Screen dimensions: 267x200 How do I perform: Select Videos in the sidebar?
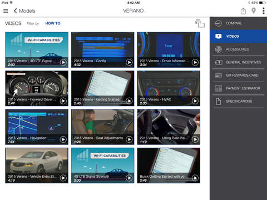pyautogui.click(x=238, y=36)
